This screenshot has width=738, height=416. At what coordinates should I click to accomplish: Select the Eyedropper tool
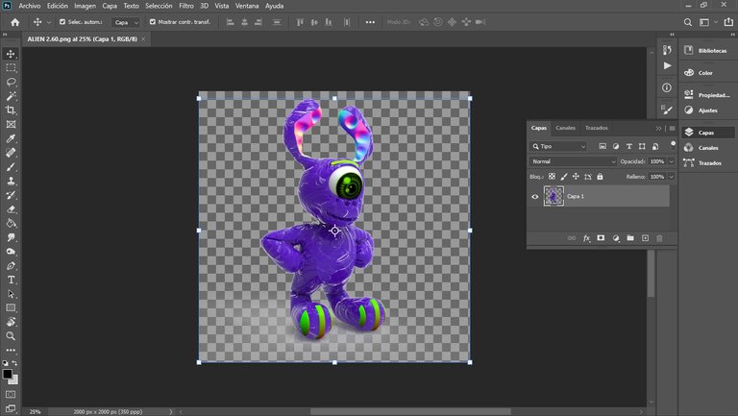pyautogui.click(x=11, y=138)
